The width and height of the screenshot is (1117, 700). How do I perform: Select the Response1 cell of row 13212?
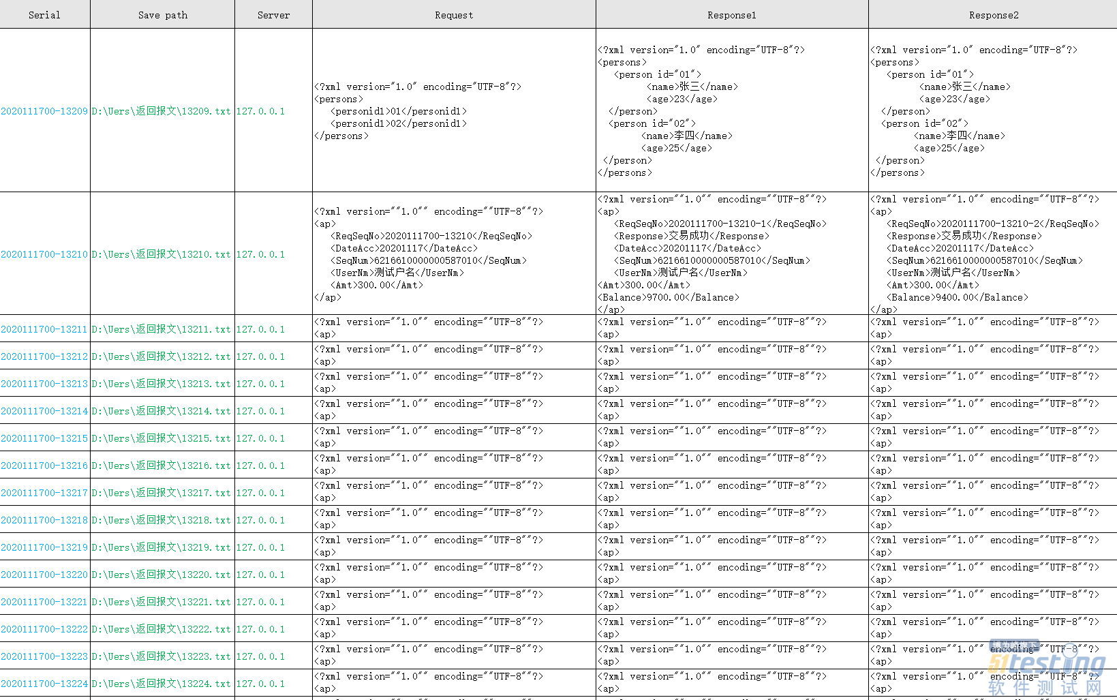[732, 356]
